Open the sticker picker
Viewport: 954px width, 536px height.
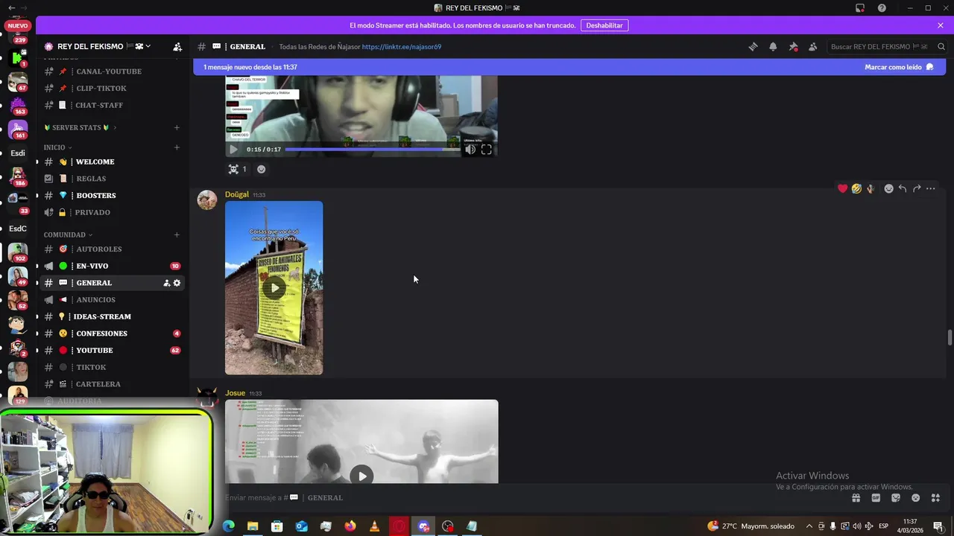pos(896,498)
